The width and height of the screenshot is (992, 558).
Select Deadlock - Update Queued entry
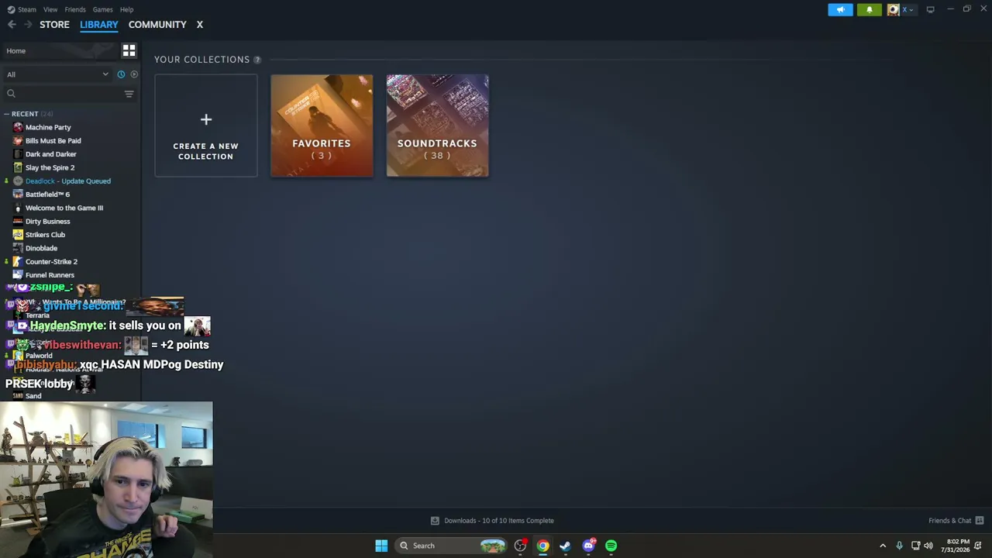(x=68, y=181)
